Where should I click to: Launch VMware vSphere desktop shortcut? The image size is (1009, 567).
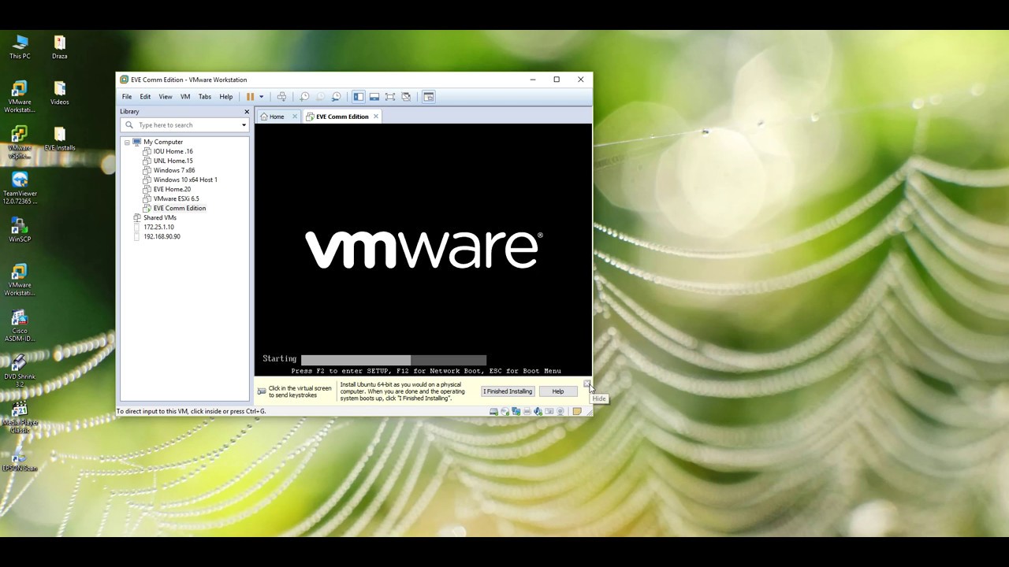20,143
